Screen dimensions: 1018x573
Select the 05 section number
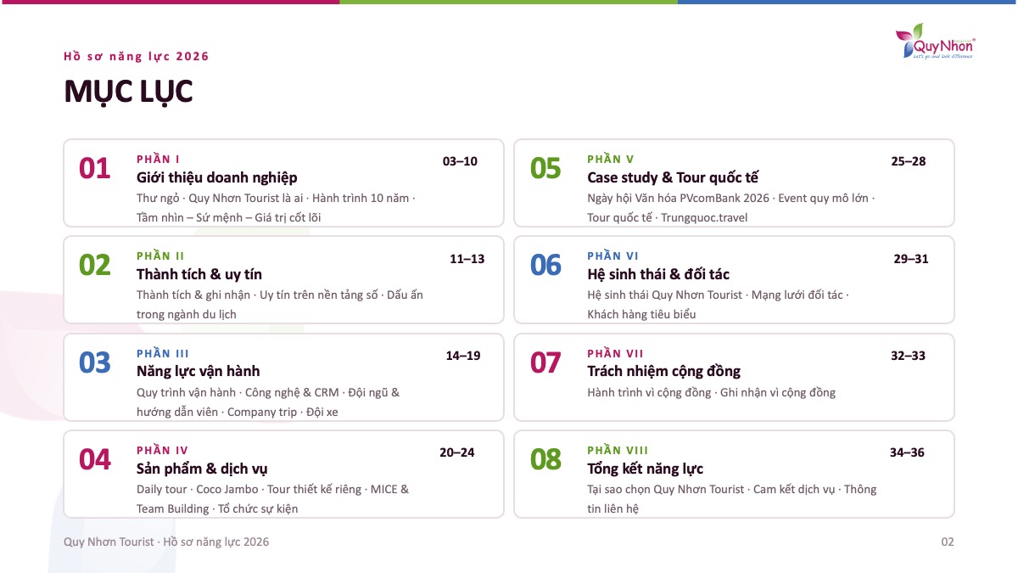click(x=545, y=168)
